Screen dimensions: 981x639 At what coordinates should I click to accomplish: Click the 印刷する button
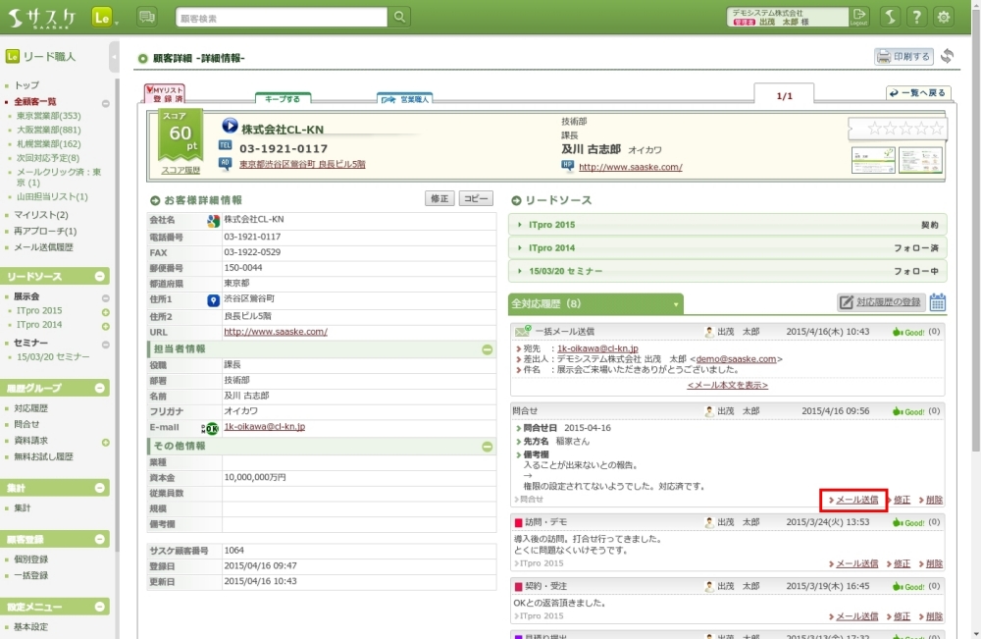pyautogui.click(x=904, y=57)
